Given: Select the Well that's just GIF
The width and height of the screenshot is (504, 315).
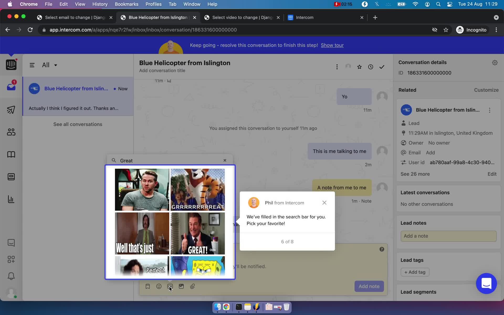Looking at the screenshot, I should click(x=142, y=233).
